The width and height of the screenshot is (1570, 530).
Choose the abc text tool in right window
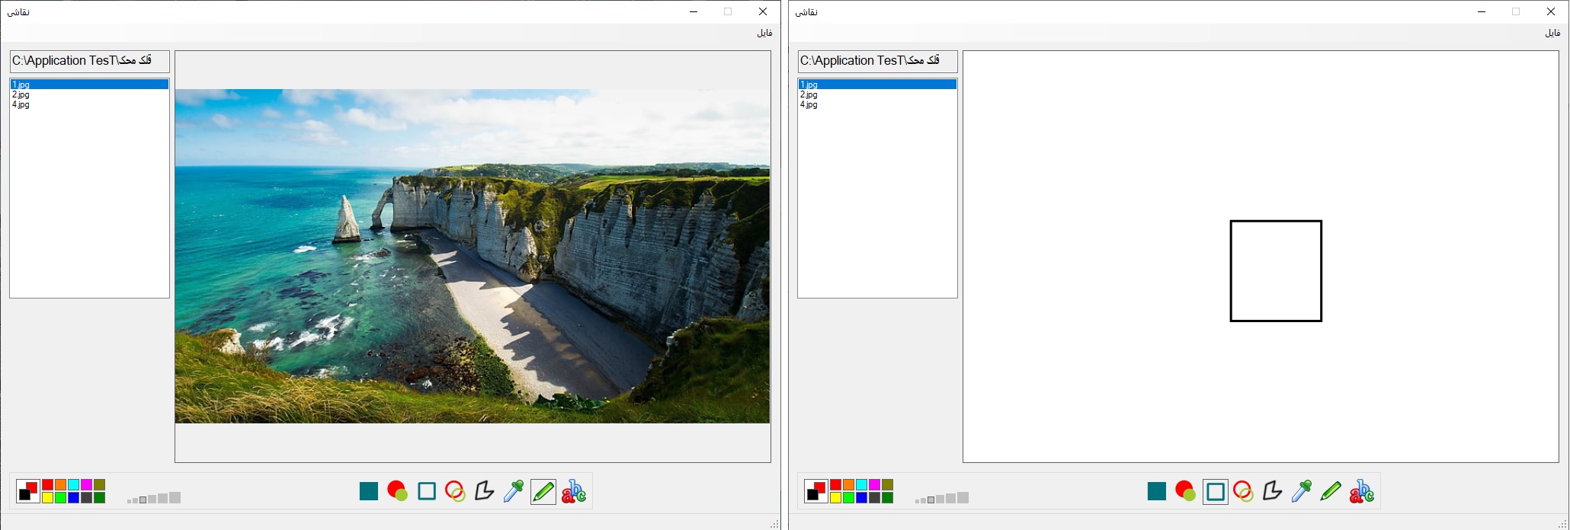[1361, 491]
